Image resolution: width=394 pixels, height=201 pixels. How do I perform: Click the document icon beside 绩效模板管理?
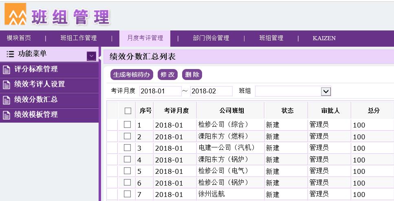(x=7, y=115)
